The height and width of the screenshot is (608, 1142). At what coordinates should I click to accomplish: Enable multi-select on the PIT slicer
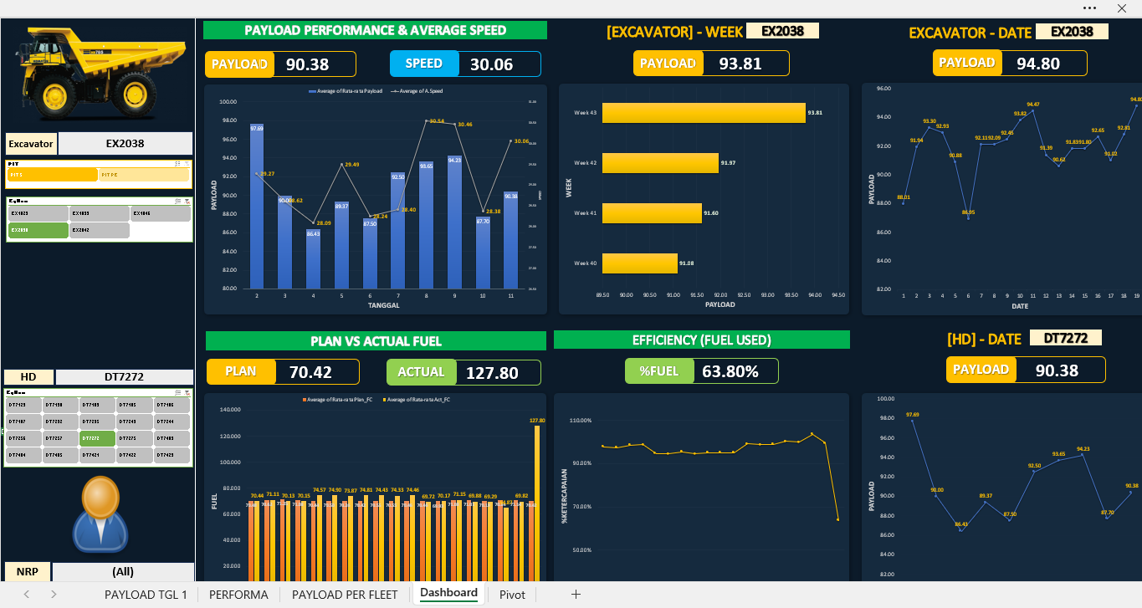pos(177,164)
